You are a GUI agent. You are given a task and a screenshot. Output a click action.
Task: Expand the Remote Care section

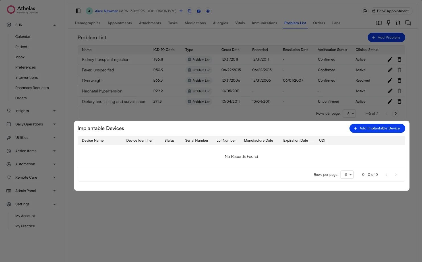(54, 178)
